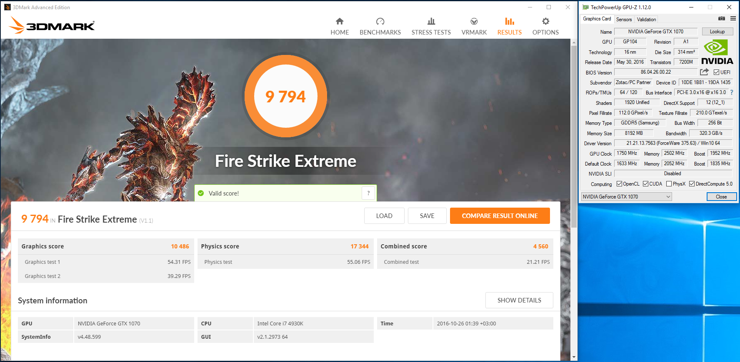Click the scrollbar up arrow in 3DMark
The image size is (740, 362).
click(x=574, y=42)
